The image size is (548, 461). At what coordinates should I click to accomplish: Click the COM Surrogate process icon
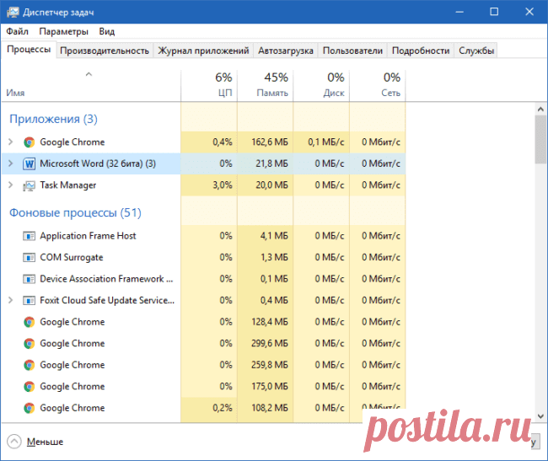[x=30, y=257]
